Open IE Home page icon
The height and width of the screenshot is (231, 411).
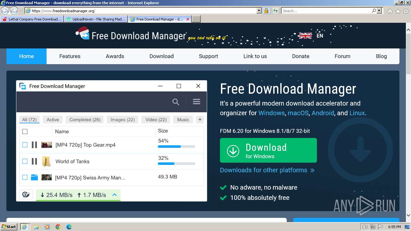390,11
